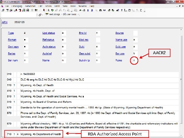Open the Cataloging menu
This screenshot has width=184, height=138.
(17, 6)
